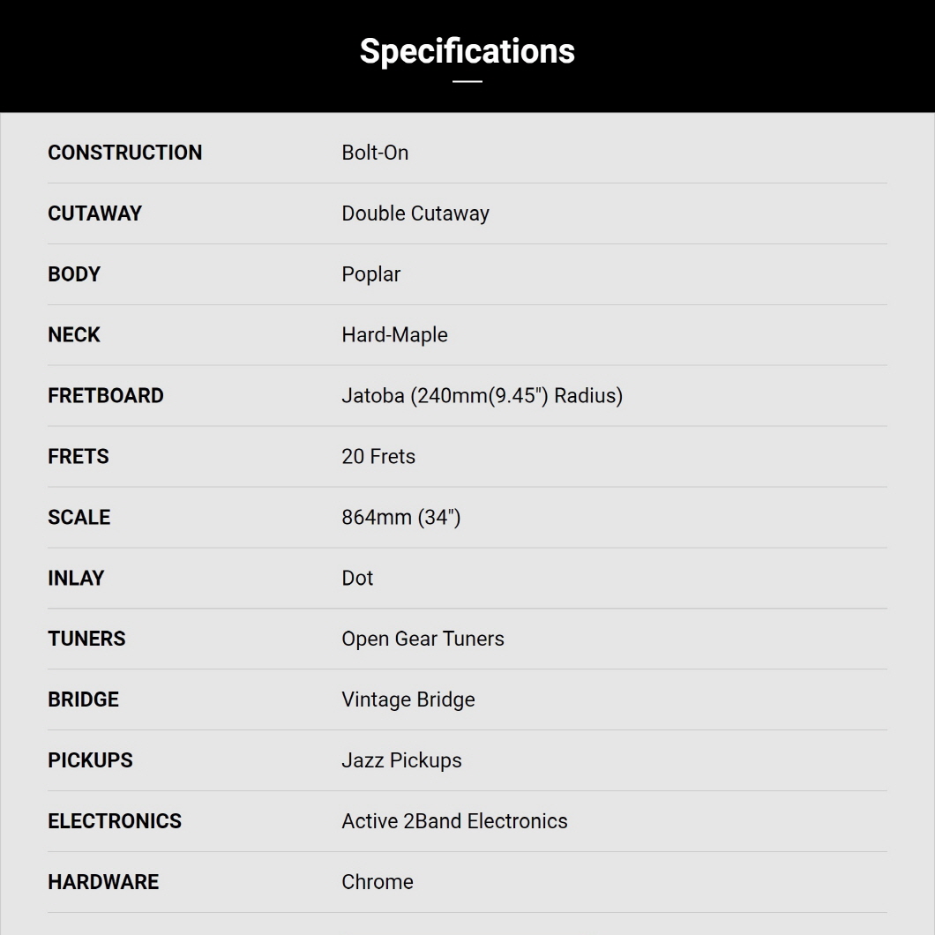
Task: Select the BODY label
Action: (74, 274)
